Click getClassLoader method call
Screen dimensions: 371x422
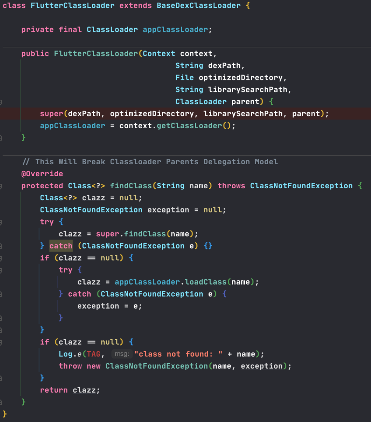[189, 126]
